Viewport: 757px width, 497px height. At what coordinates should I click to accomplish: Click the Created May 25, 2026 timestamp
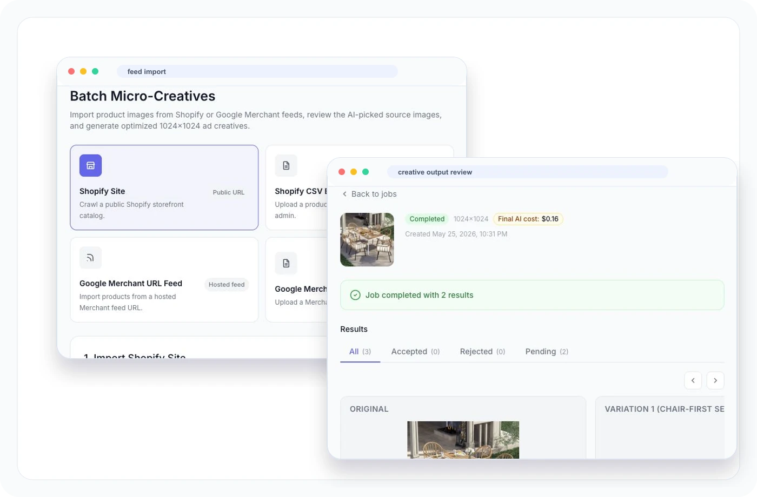[456, 234]
